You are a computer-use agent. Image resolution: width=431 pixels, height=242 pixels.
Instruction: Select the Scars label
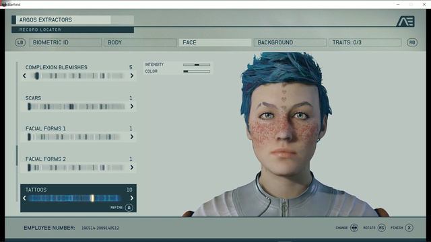(33, 98)
